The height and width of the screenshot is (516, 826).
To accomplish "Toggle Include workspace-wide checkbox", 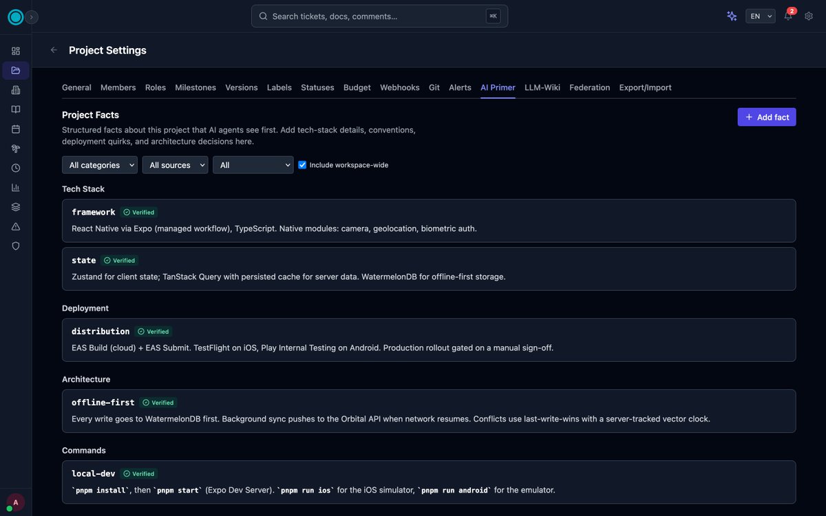I will [x=302, y=165].
